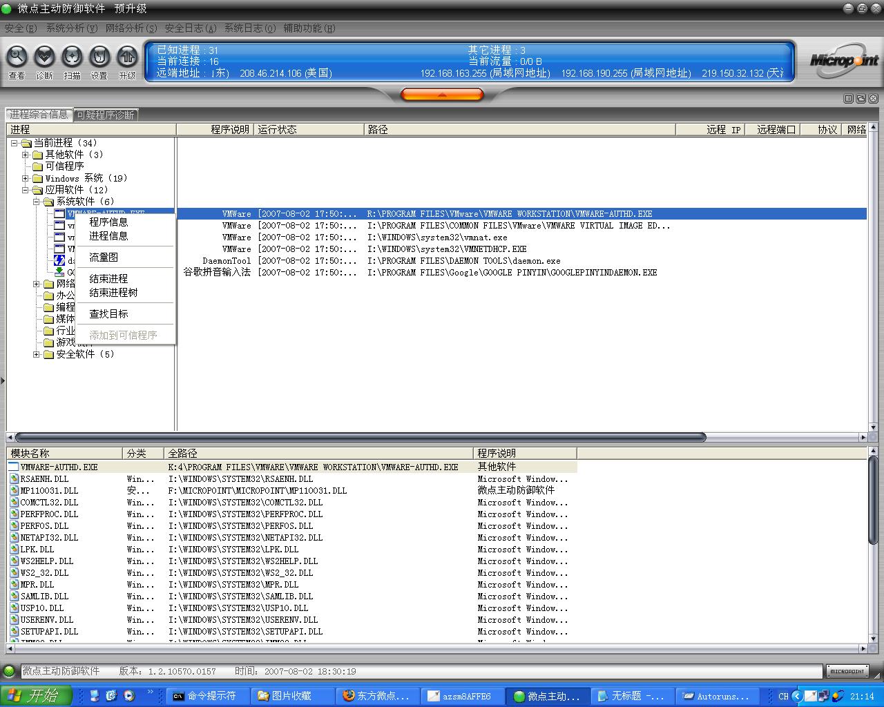
Task: Choose 程序信息 from context menu
Action: coord(108,222)
